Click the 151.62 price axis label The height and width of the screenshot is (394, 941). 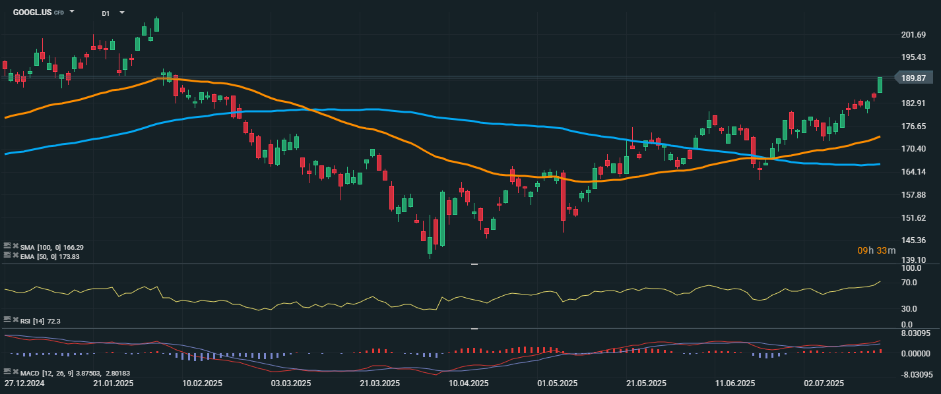click(913, 218)
